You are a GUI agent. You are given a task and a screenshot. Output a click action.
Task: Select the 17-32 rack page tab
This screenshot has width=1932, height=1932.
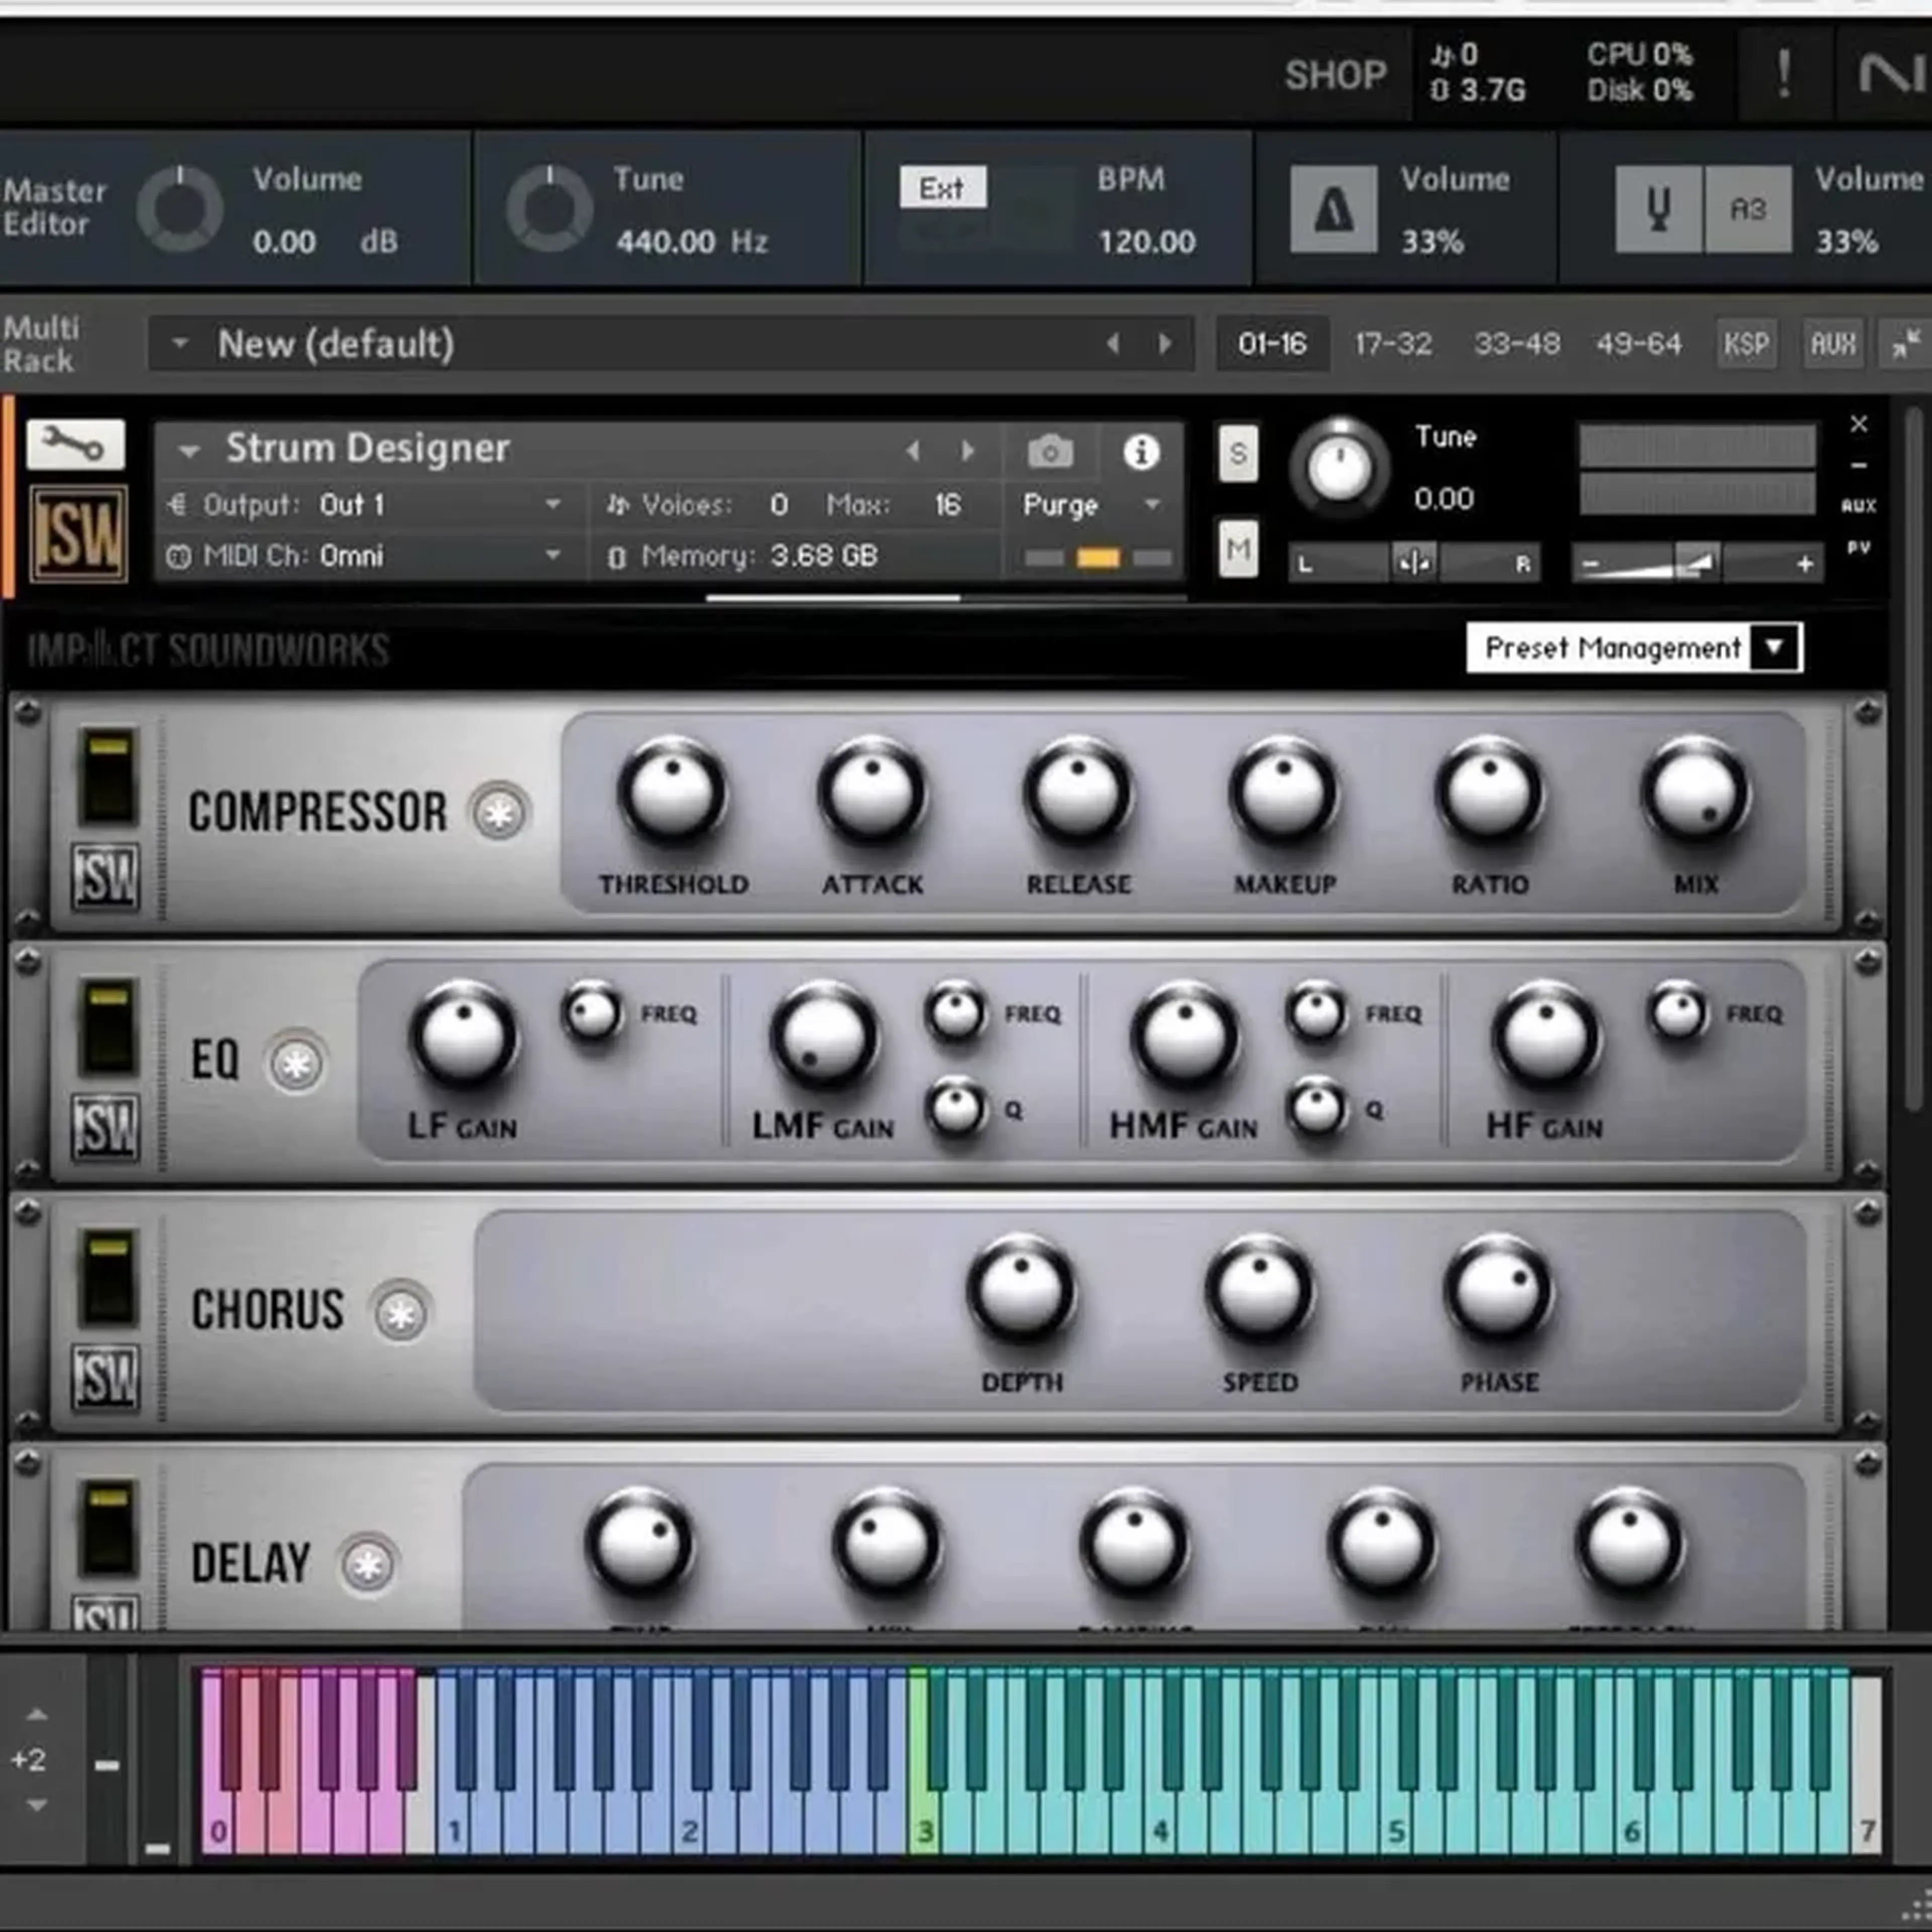coord(1393,344)
